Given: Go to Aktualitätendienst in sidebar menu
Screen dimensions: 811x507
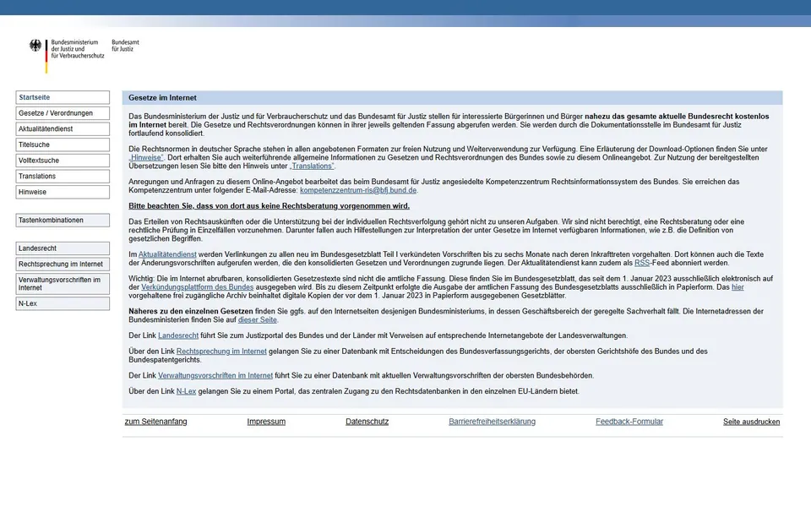Looking at the screenshot, I should (x=63, y=128).
